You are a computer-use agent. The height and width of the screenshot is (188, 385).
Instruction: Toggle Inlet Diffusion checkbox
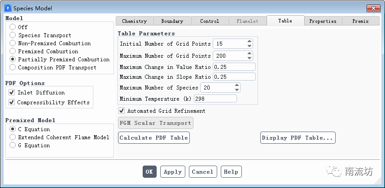[x=12, y=93]
